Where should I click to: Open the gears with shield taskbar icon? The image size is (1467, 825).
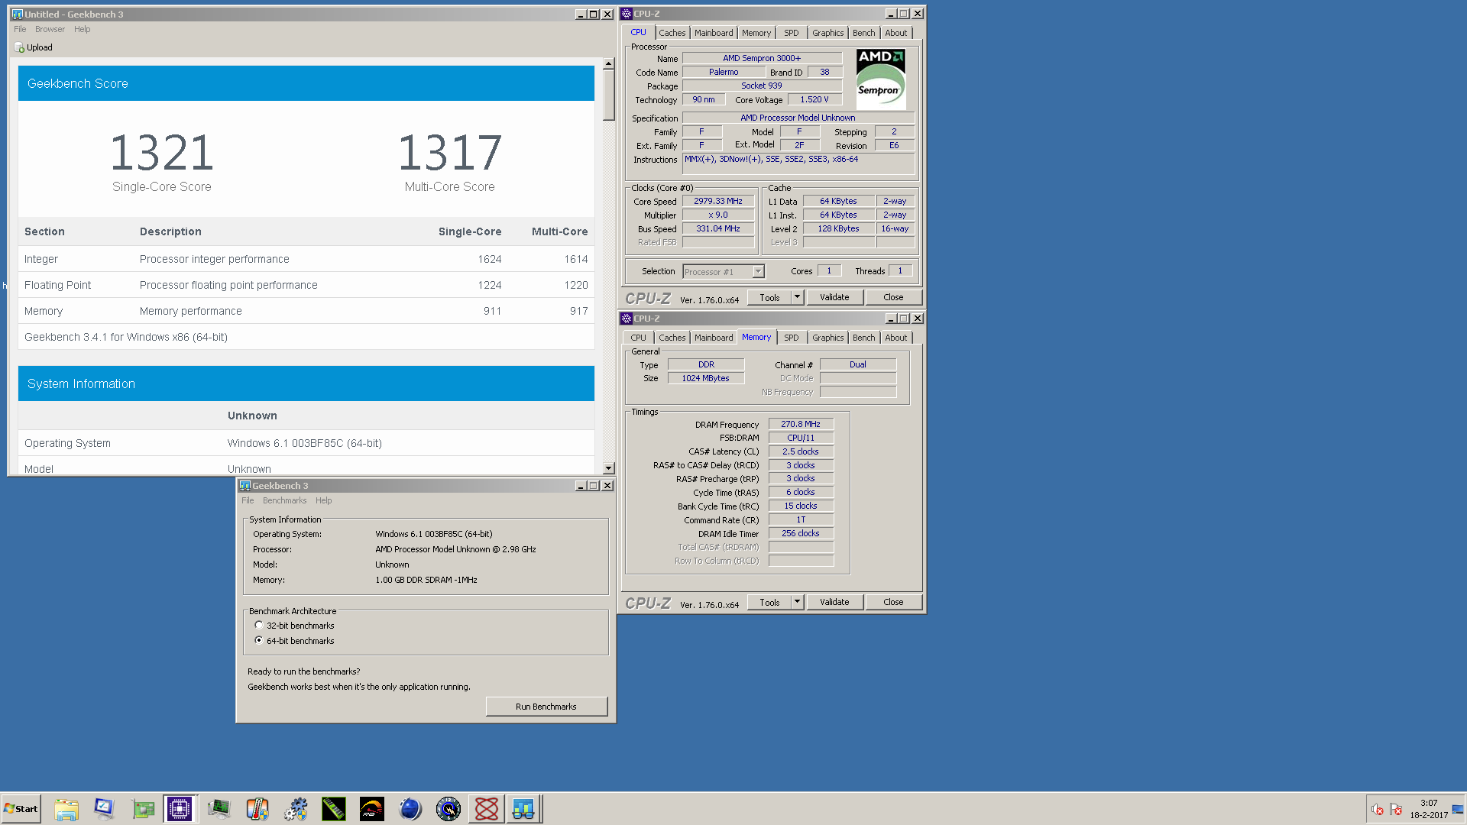(296, 809)
